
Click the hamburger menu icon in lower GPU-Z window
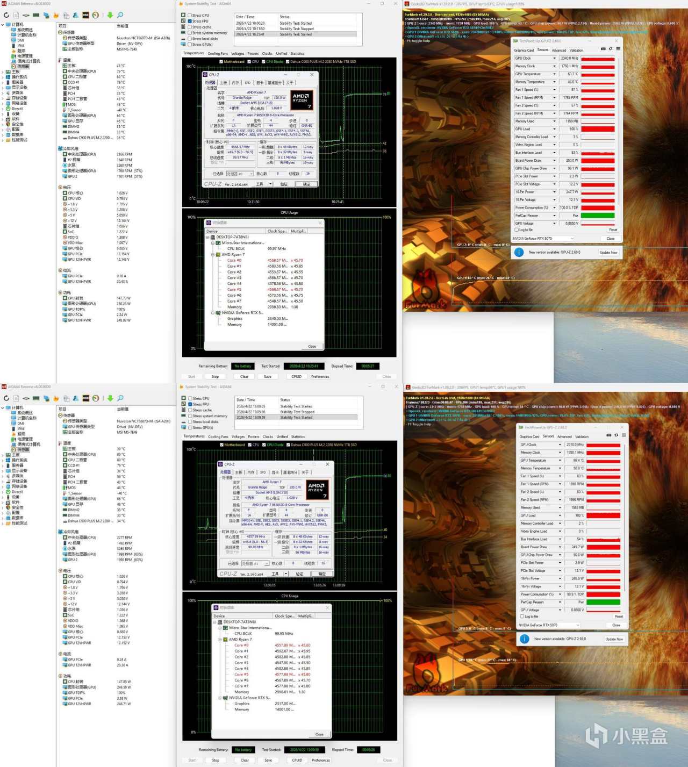pos(623,435)
